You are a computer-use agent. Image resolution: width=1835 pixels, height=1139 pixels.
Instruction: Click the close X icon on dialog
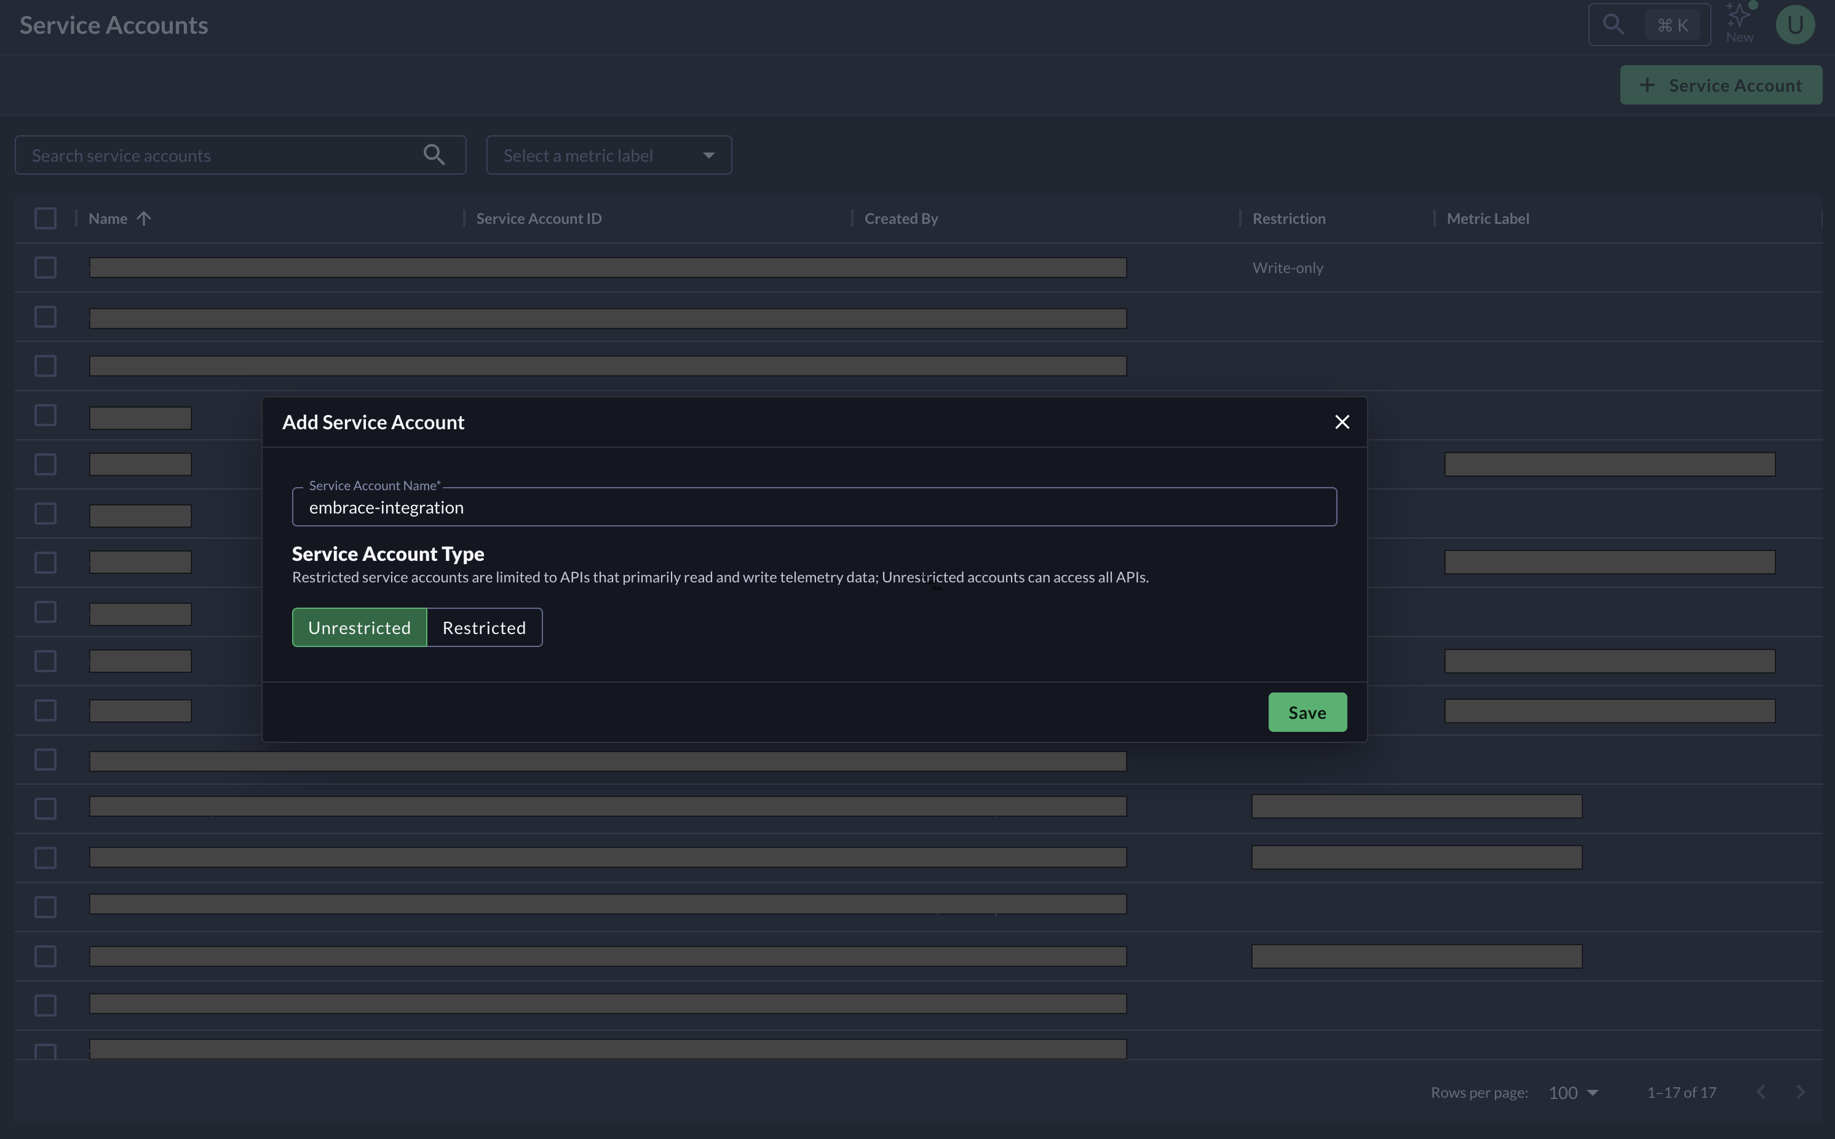(x=1342, y=421)
